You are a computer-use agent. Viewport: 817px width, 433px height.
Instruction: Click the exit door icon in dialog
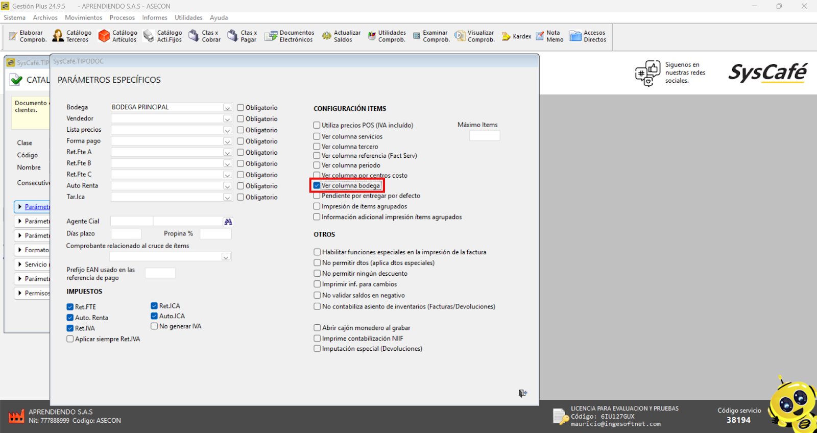[x=522, y=393]
